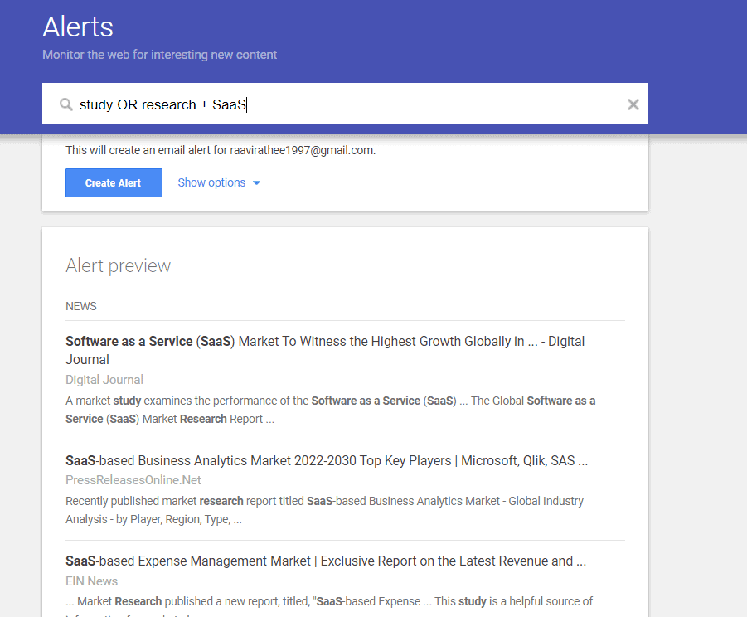The width and height of the screenshot is (747, 617).
Task: Open the Software as a Service Market news headline
Action: 325,350
